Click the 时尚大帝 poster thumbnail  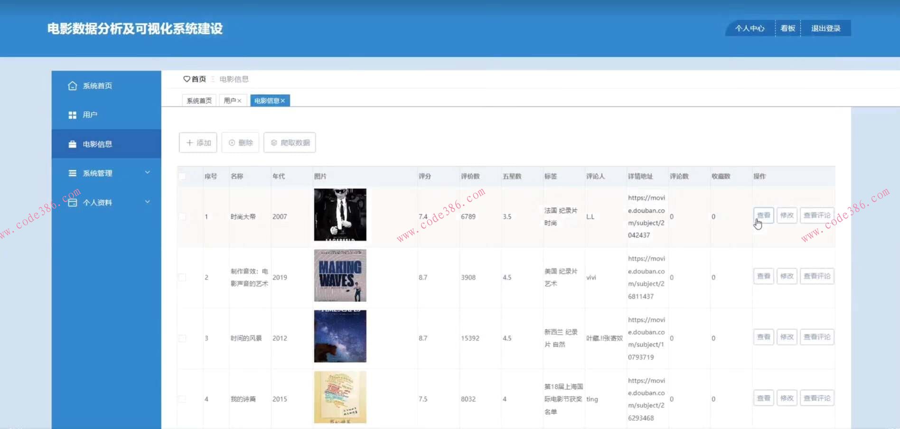pos(339,214)
